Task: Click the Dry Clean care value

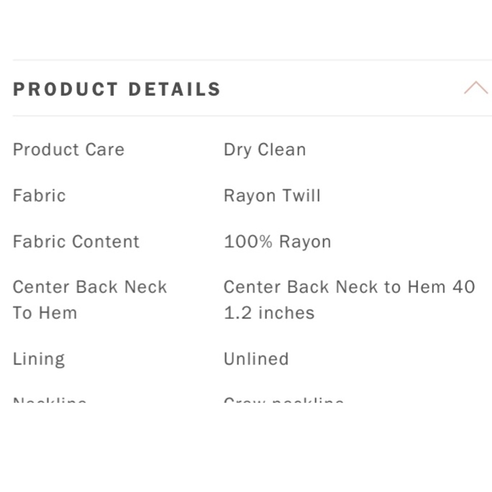Action: [x=265, y=150]
